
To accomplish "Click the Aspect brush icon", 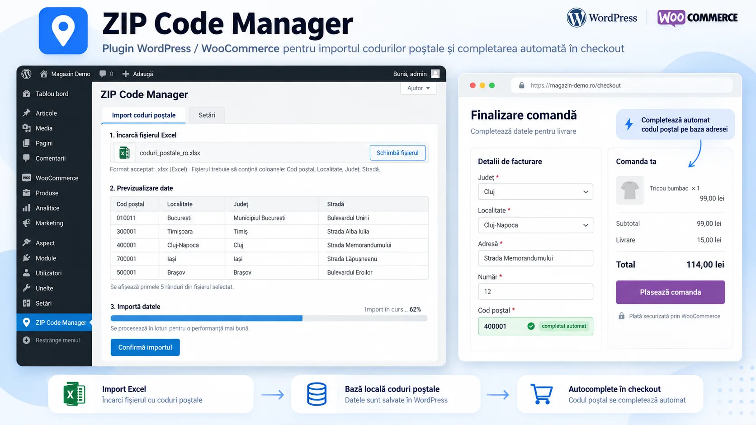I will point(27,243).
